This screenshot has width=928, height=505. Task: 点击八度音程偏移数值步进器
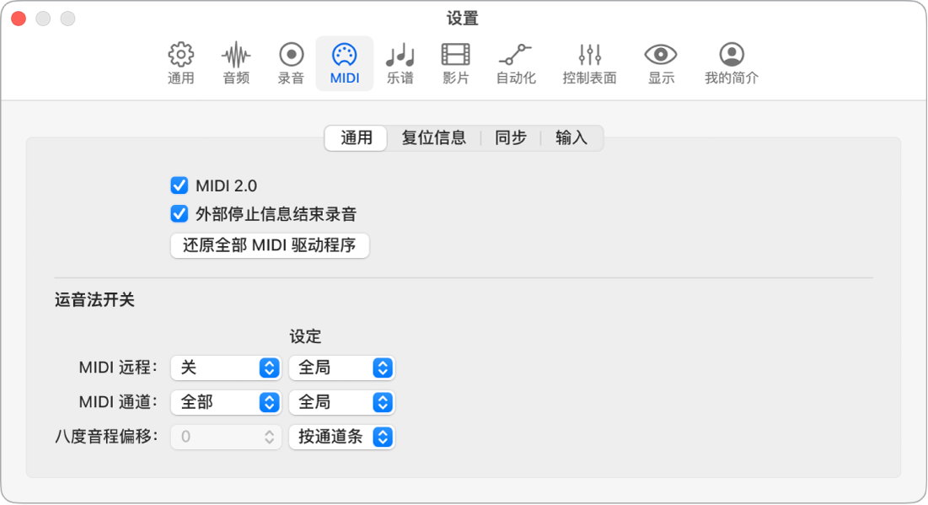click(x=271, y=437)
